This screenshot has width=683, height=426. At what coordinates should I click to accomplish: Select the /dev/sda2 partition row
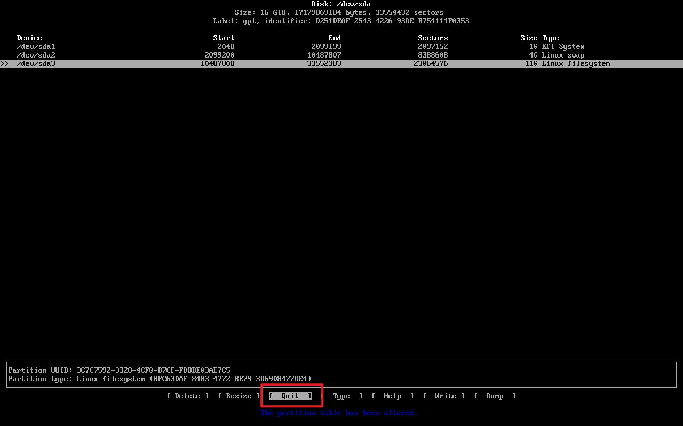tap(36, 55)
